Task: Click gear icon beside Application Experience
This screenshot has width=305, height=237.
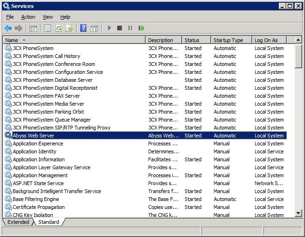Action: [8, 144]
